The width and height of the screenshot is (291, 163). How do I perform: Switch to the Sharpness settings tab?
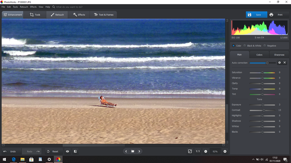279,55
